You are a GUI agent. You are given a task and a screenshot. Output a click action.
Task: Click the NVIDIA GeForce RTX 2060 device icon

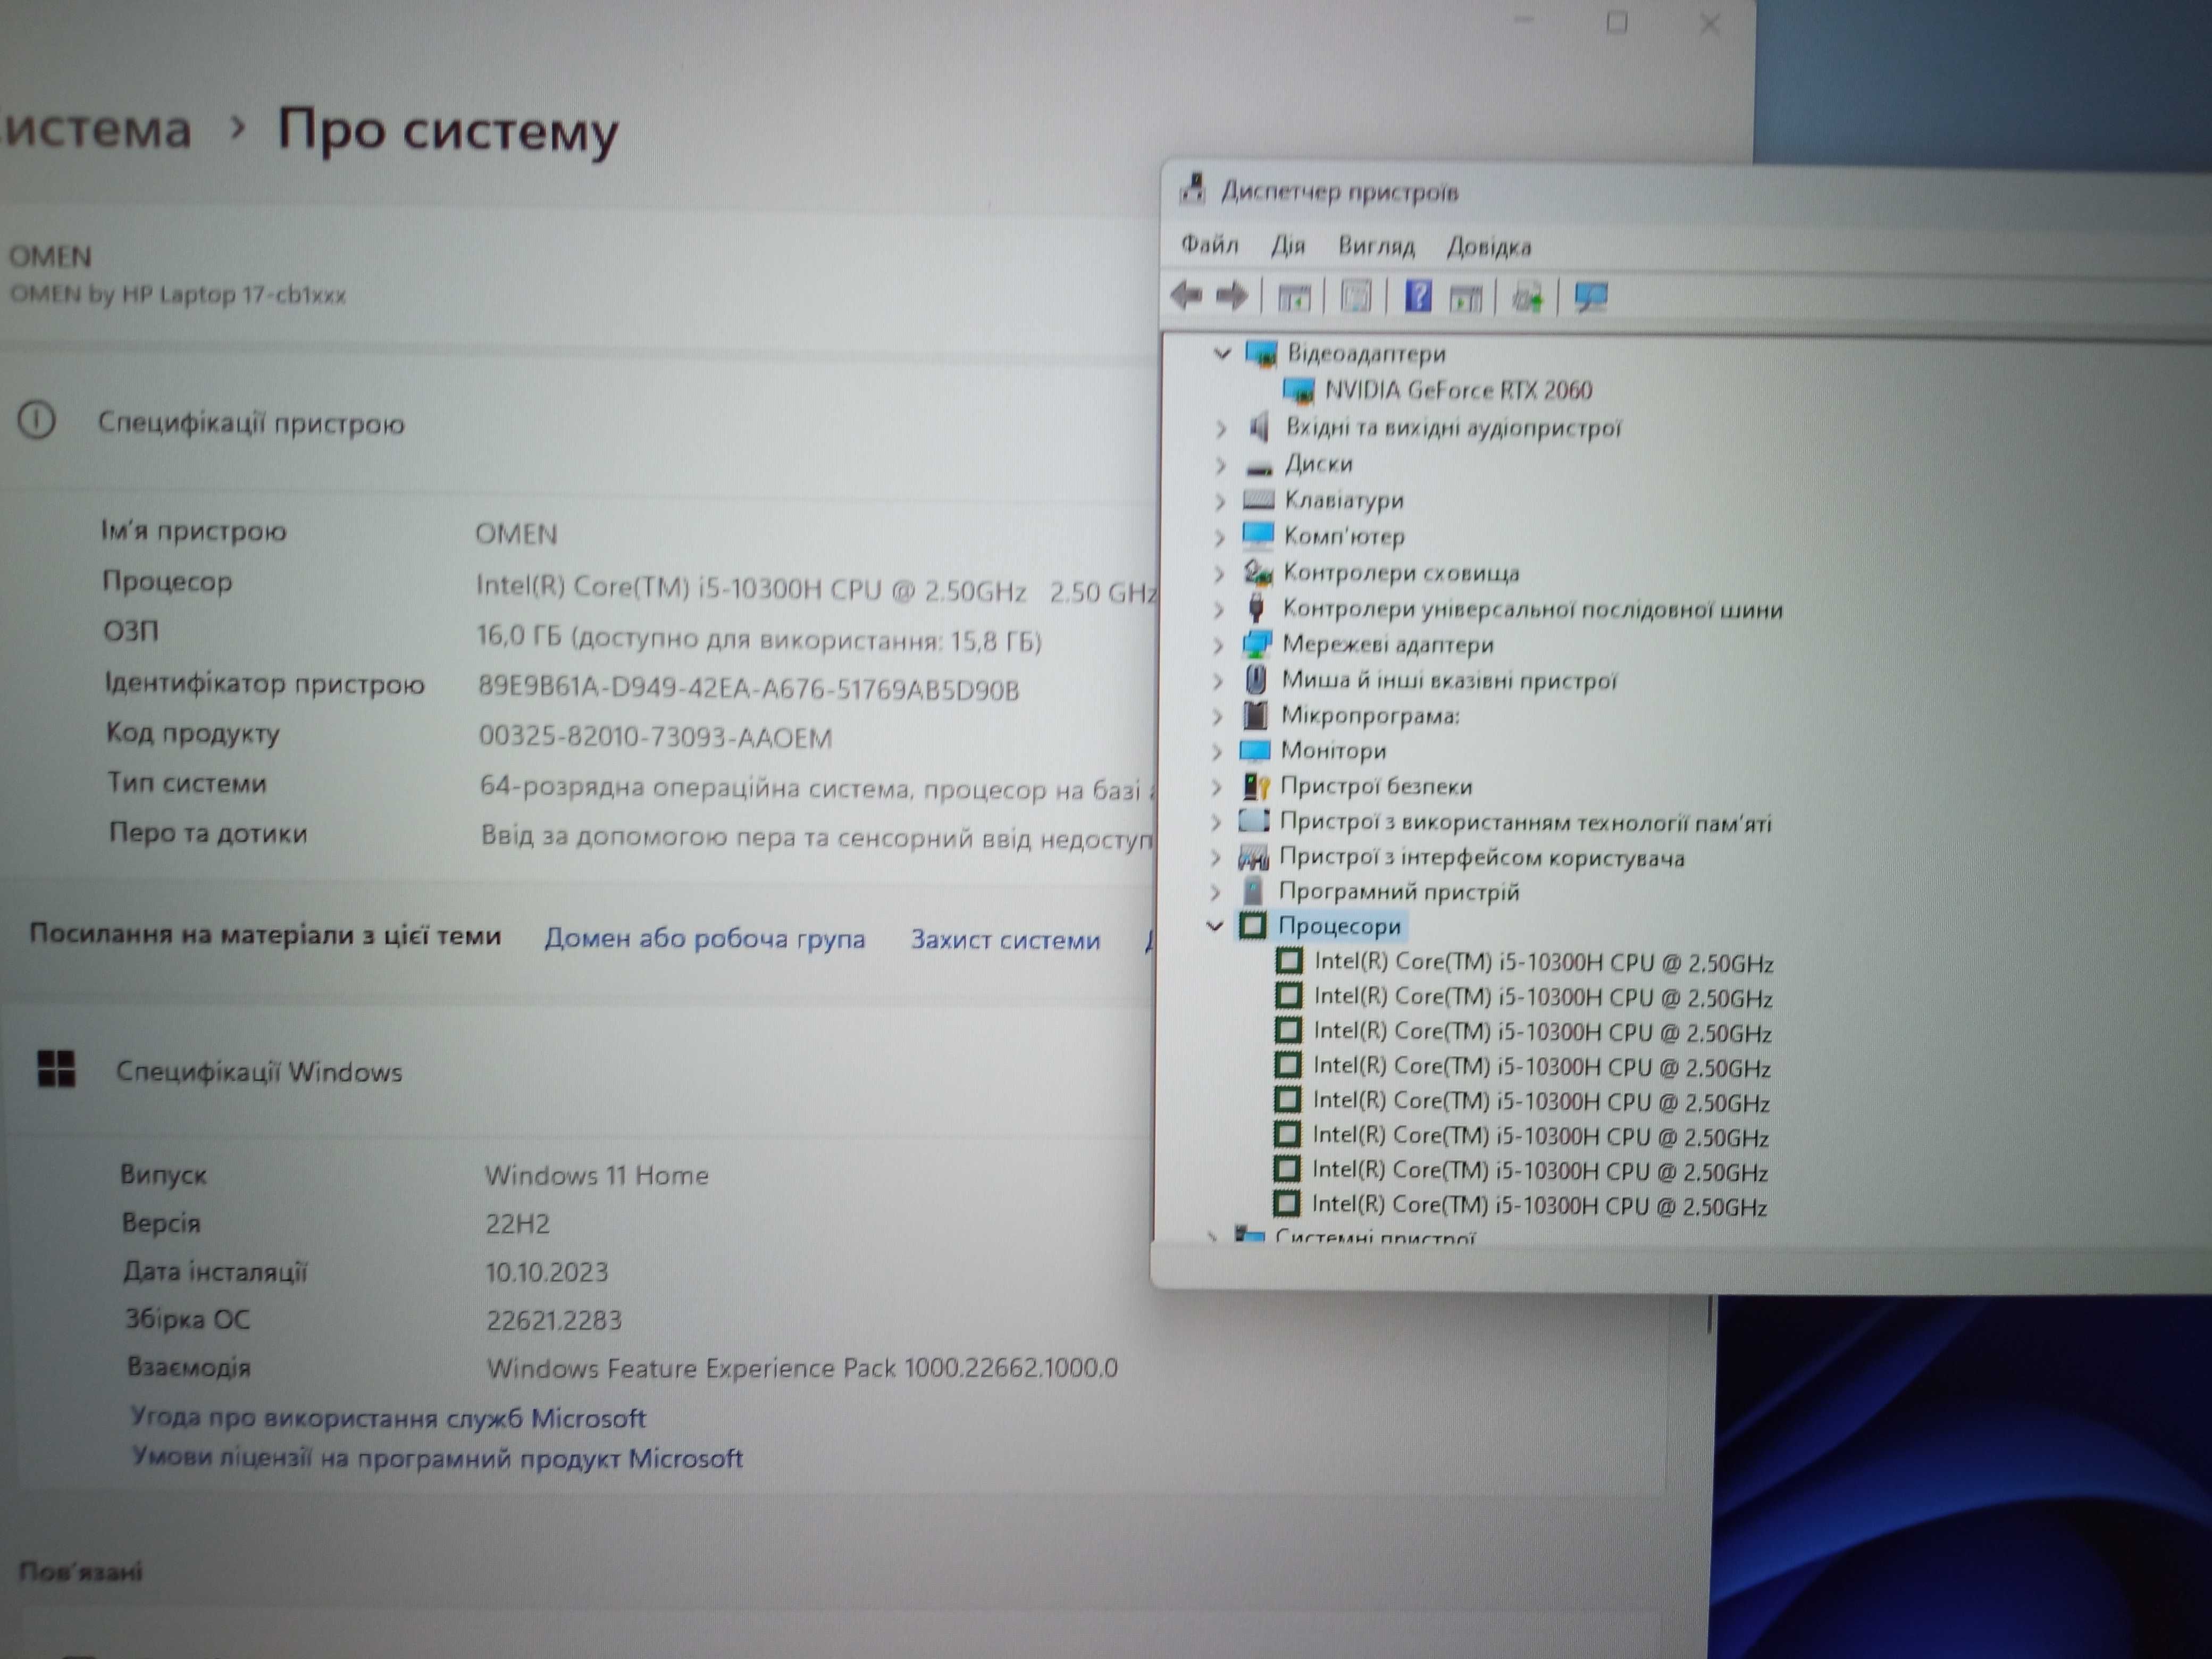[1298, 390]
